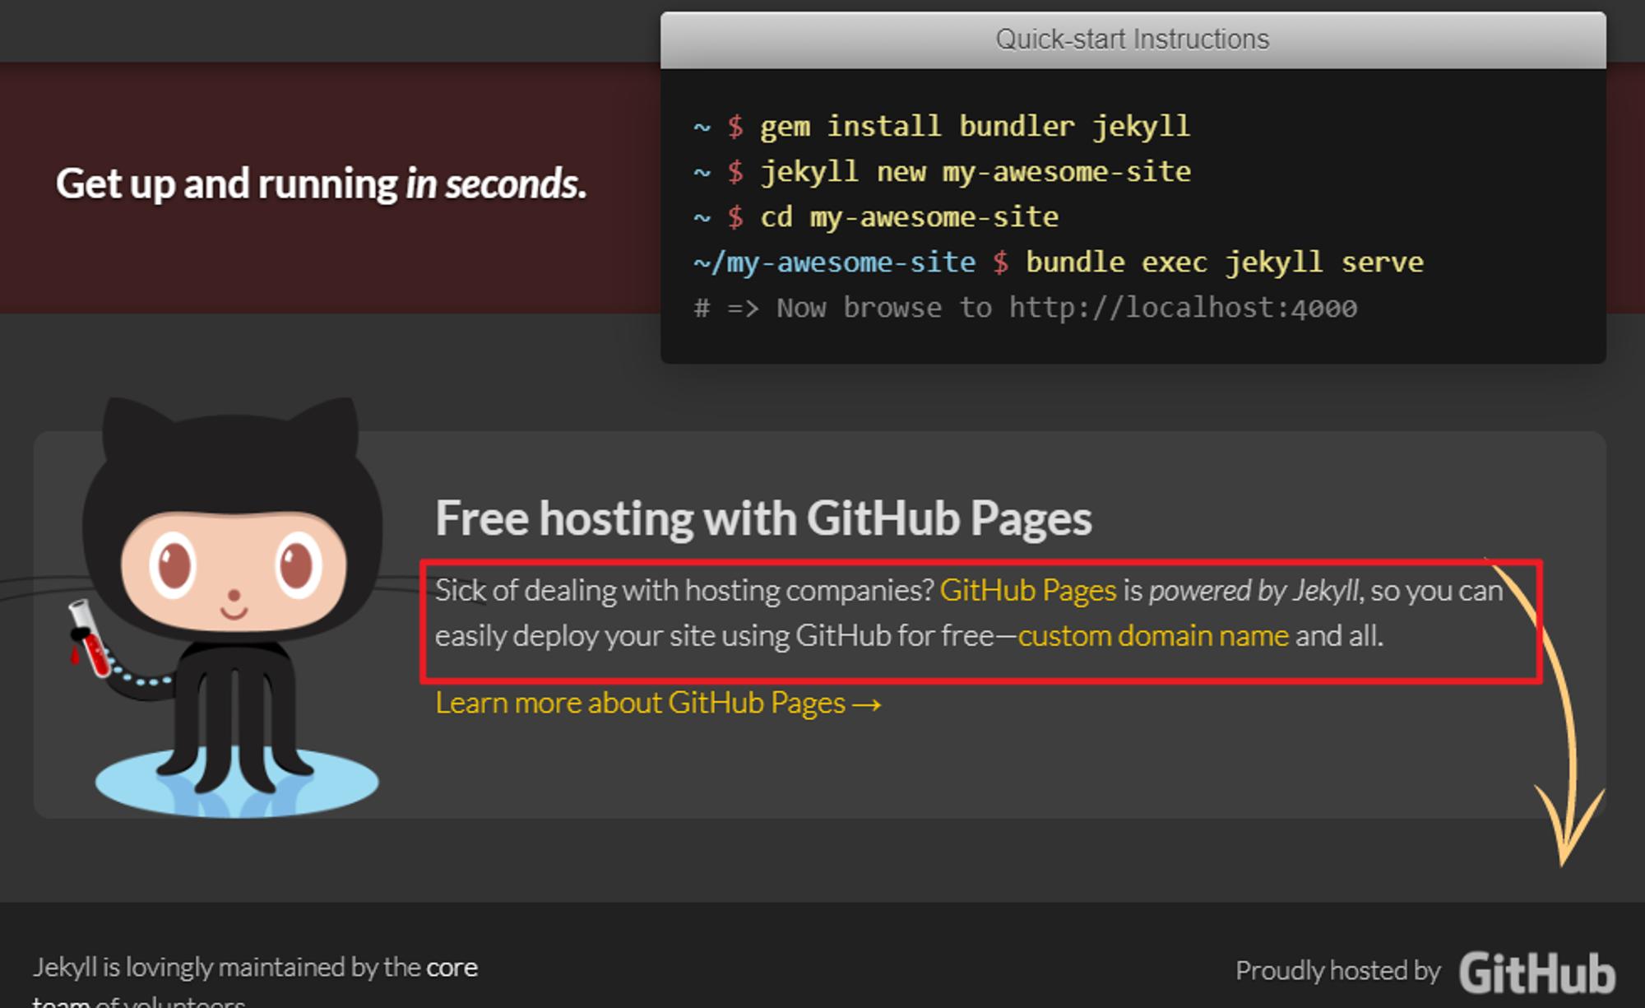The width and height of the screenshot is (1645, 1008).
Task: Click the GitHub logo in the footer
Action: tap(1537, 973)
